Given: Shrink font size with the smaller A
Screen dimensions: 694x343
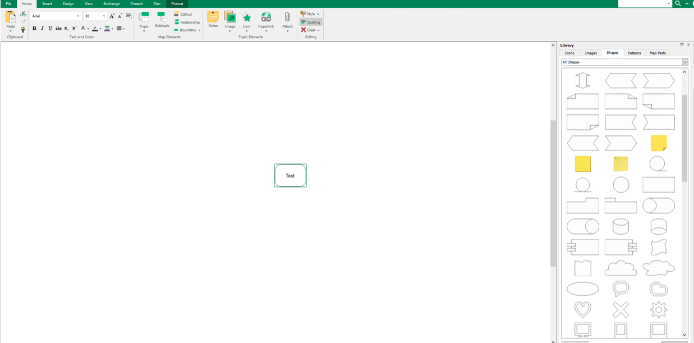Looking at the screenshot, I should [x=120, y=16].
